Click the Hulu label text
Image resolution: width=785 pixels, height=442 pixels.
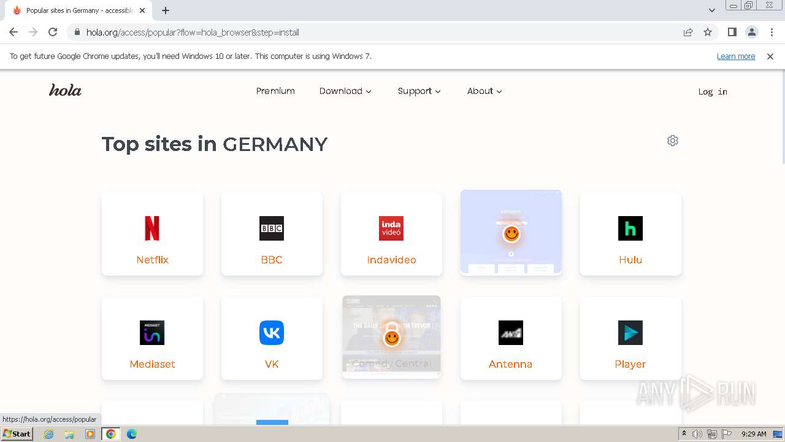pyautogui.click(x=630, y=260)
